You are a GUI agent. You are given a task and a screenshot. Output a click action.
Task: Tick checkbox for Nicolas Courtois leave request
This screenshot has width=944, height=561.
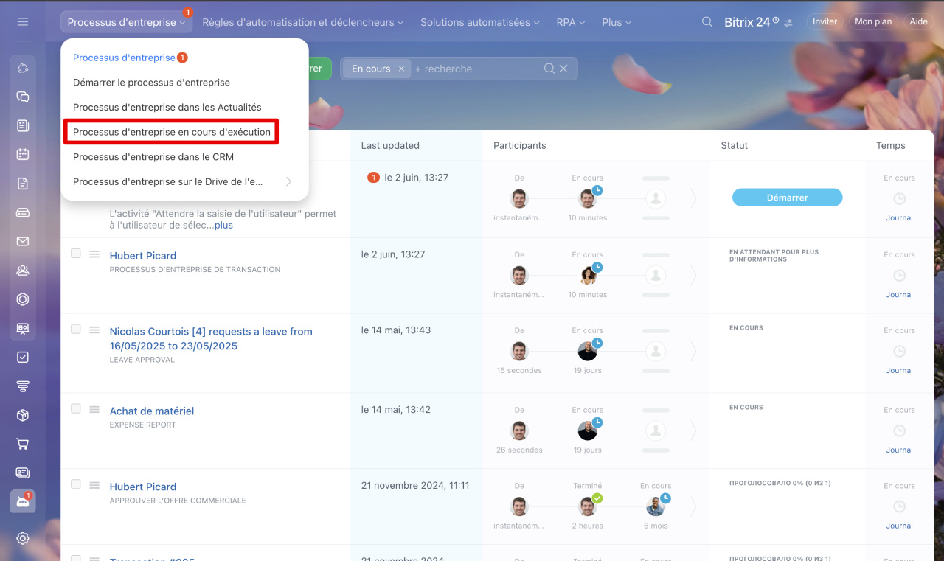[x=76, y=329]
